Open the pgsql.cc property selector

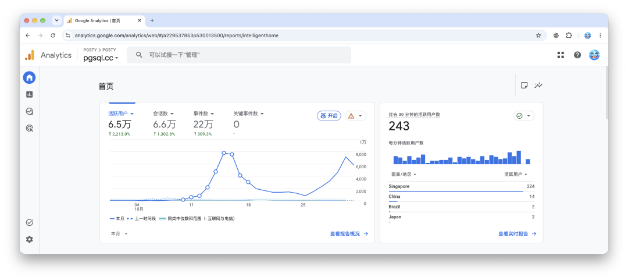(101, 58)
